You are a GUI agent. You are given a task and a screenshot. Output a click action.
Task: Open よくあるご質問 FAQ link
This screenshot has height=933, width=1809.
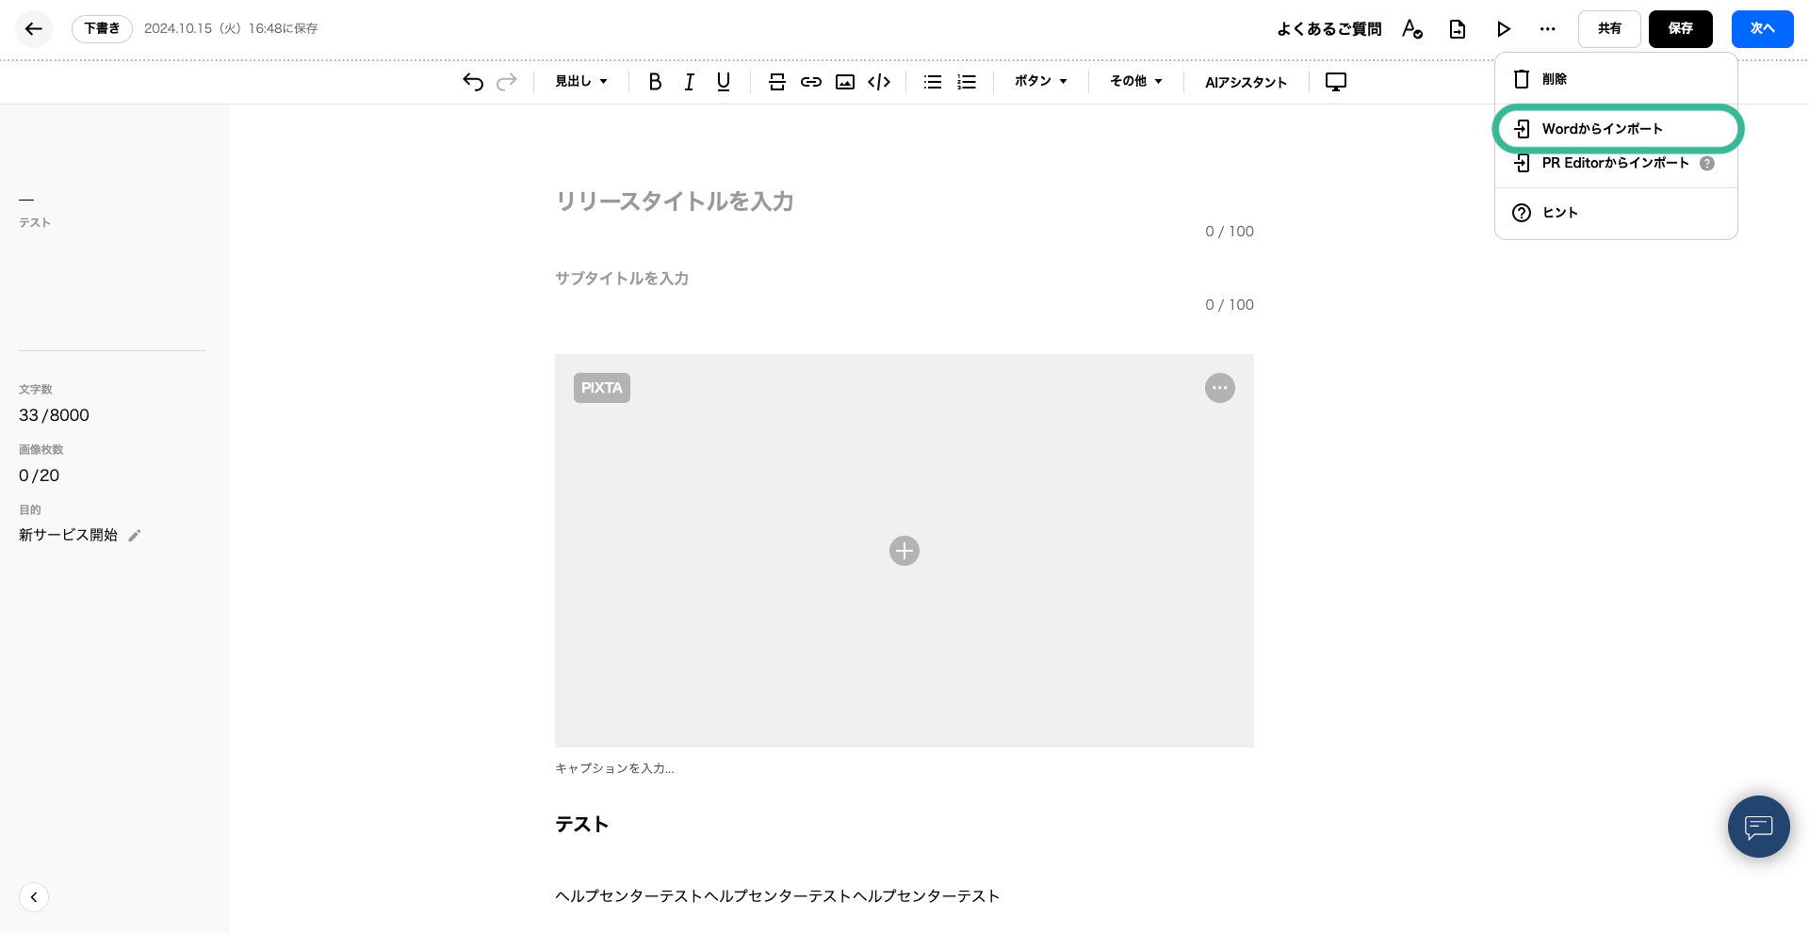[1328, 29]
